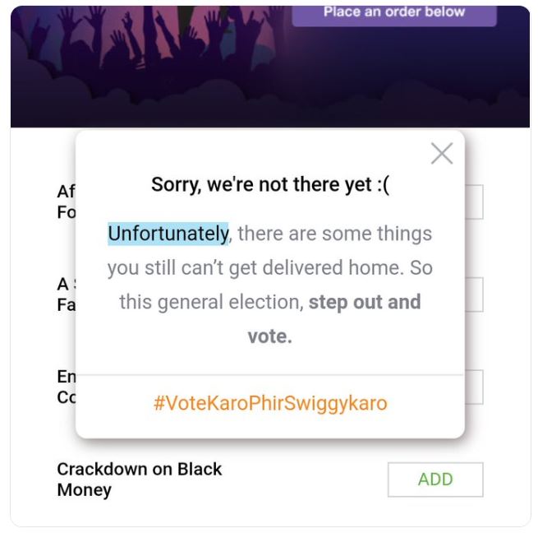Select the "Crackdown on Black Money" item label
The image size is (538, 533).
(x=139, y=480)
